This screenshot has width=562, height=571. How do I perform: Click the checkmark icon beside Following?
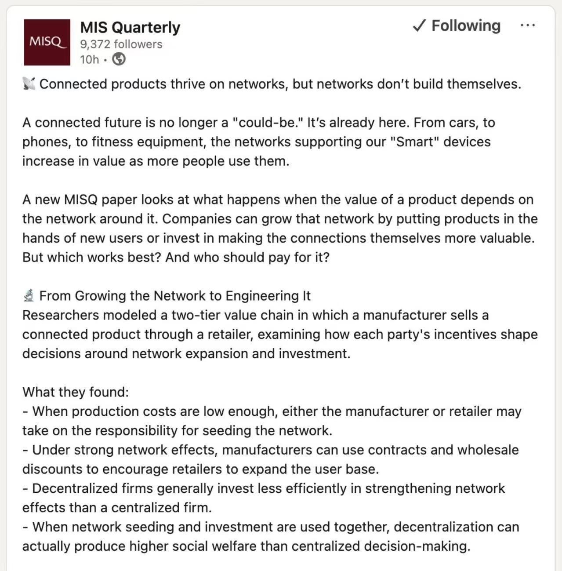(x=420, y=26)
